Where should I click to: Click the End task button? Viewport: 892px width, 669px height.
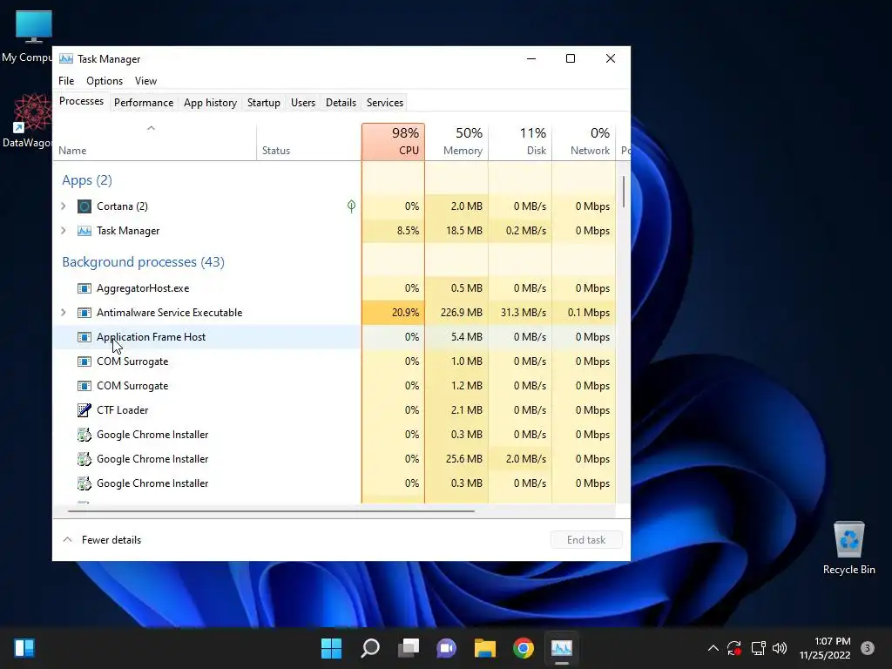click(x=586, y=540)
